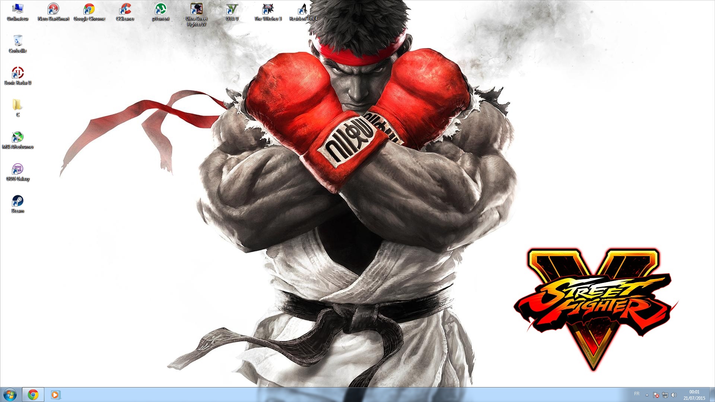Select the Resident Evil 4 shortcut

point(304,12)
